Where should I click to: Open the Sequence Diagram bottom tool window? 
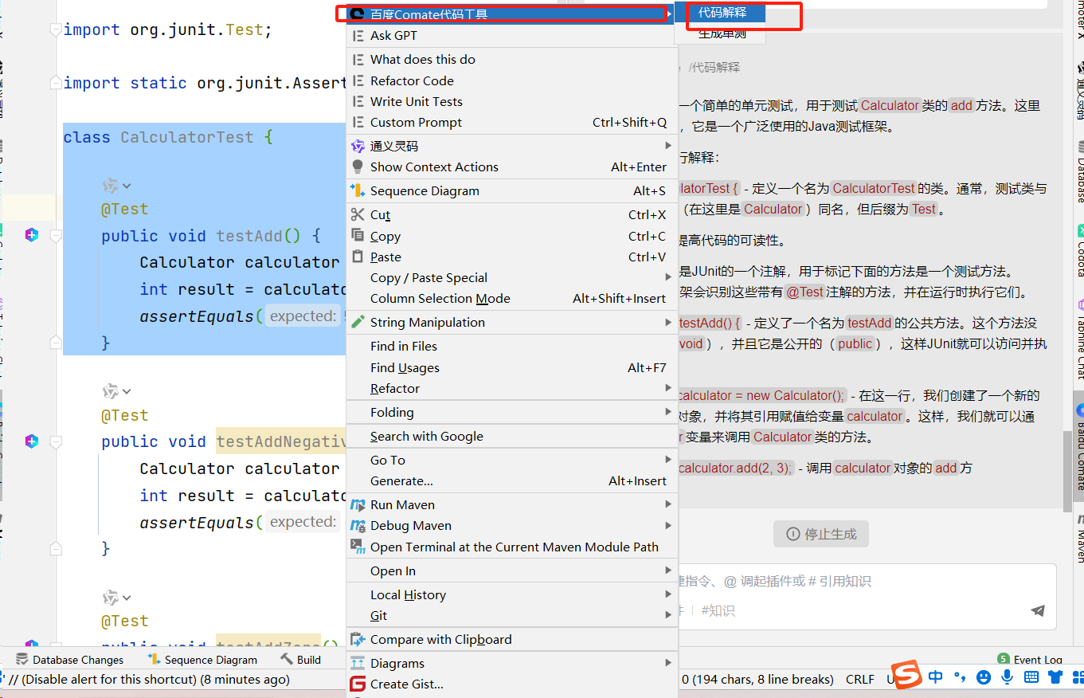[202, 660]
